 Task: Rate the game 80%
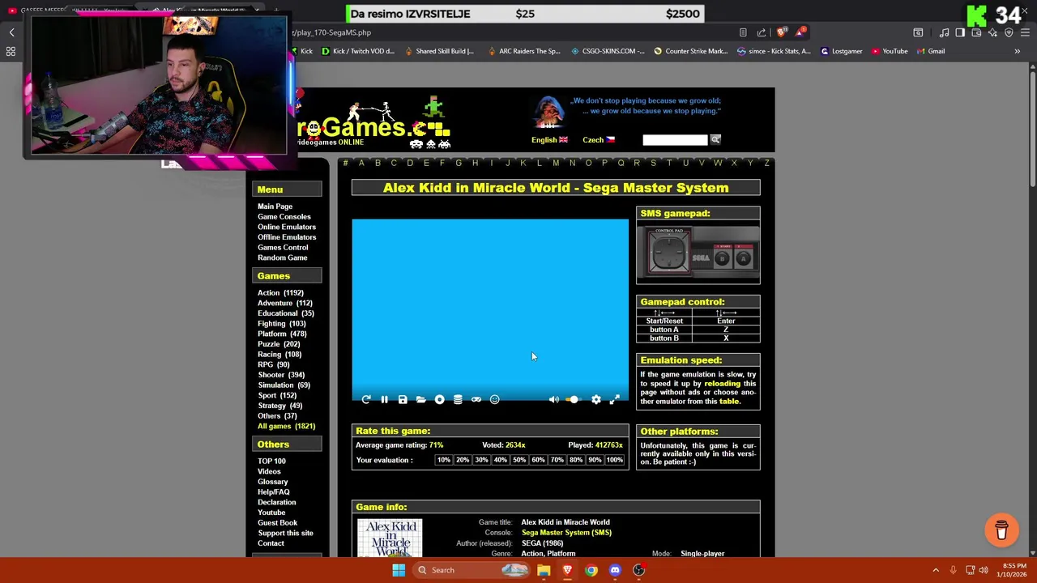click(575, 460)
